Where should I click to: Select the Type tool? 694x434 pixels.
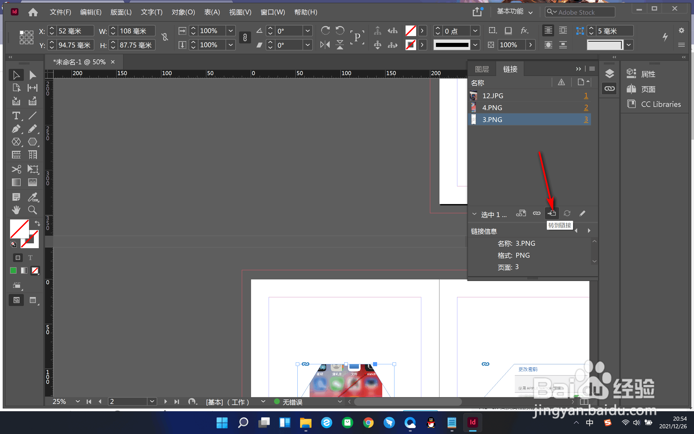tap(16, 116)
